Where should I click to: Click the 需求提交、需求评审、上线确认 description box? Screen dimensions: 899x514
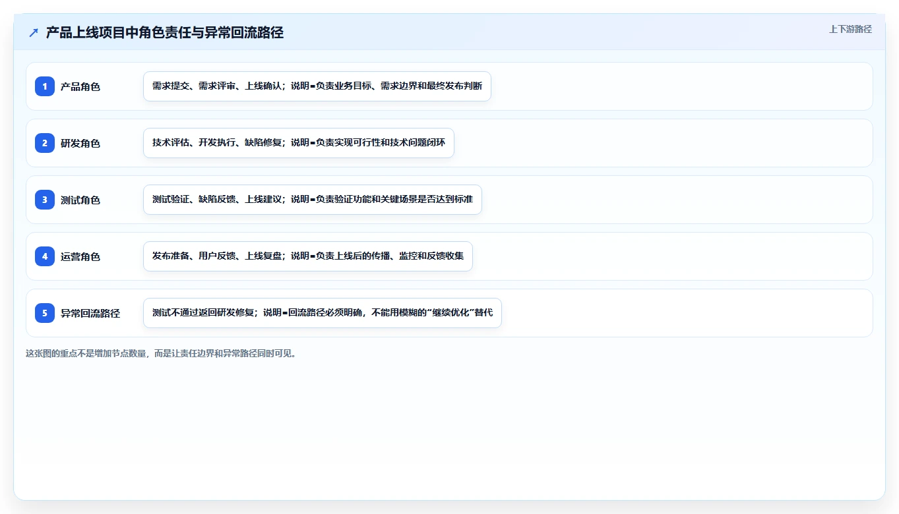[x=317, y=86]
